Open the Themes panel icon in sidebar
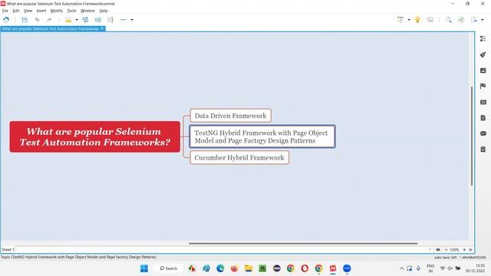The width and height of the screenshot is (491, 276). (x=483, y=102)
